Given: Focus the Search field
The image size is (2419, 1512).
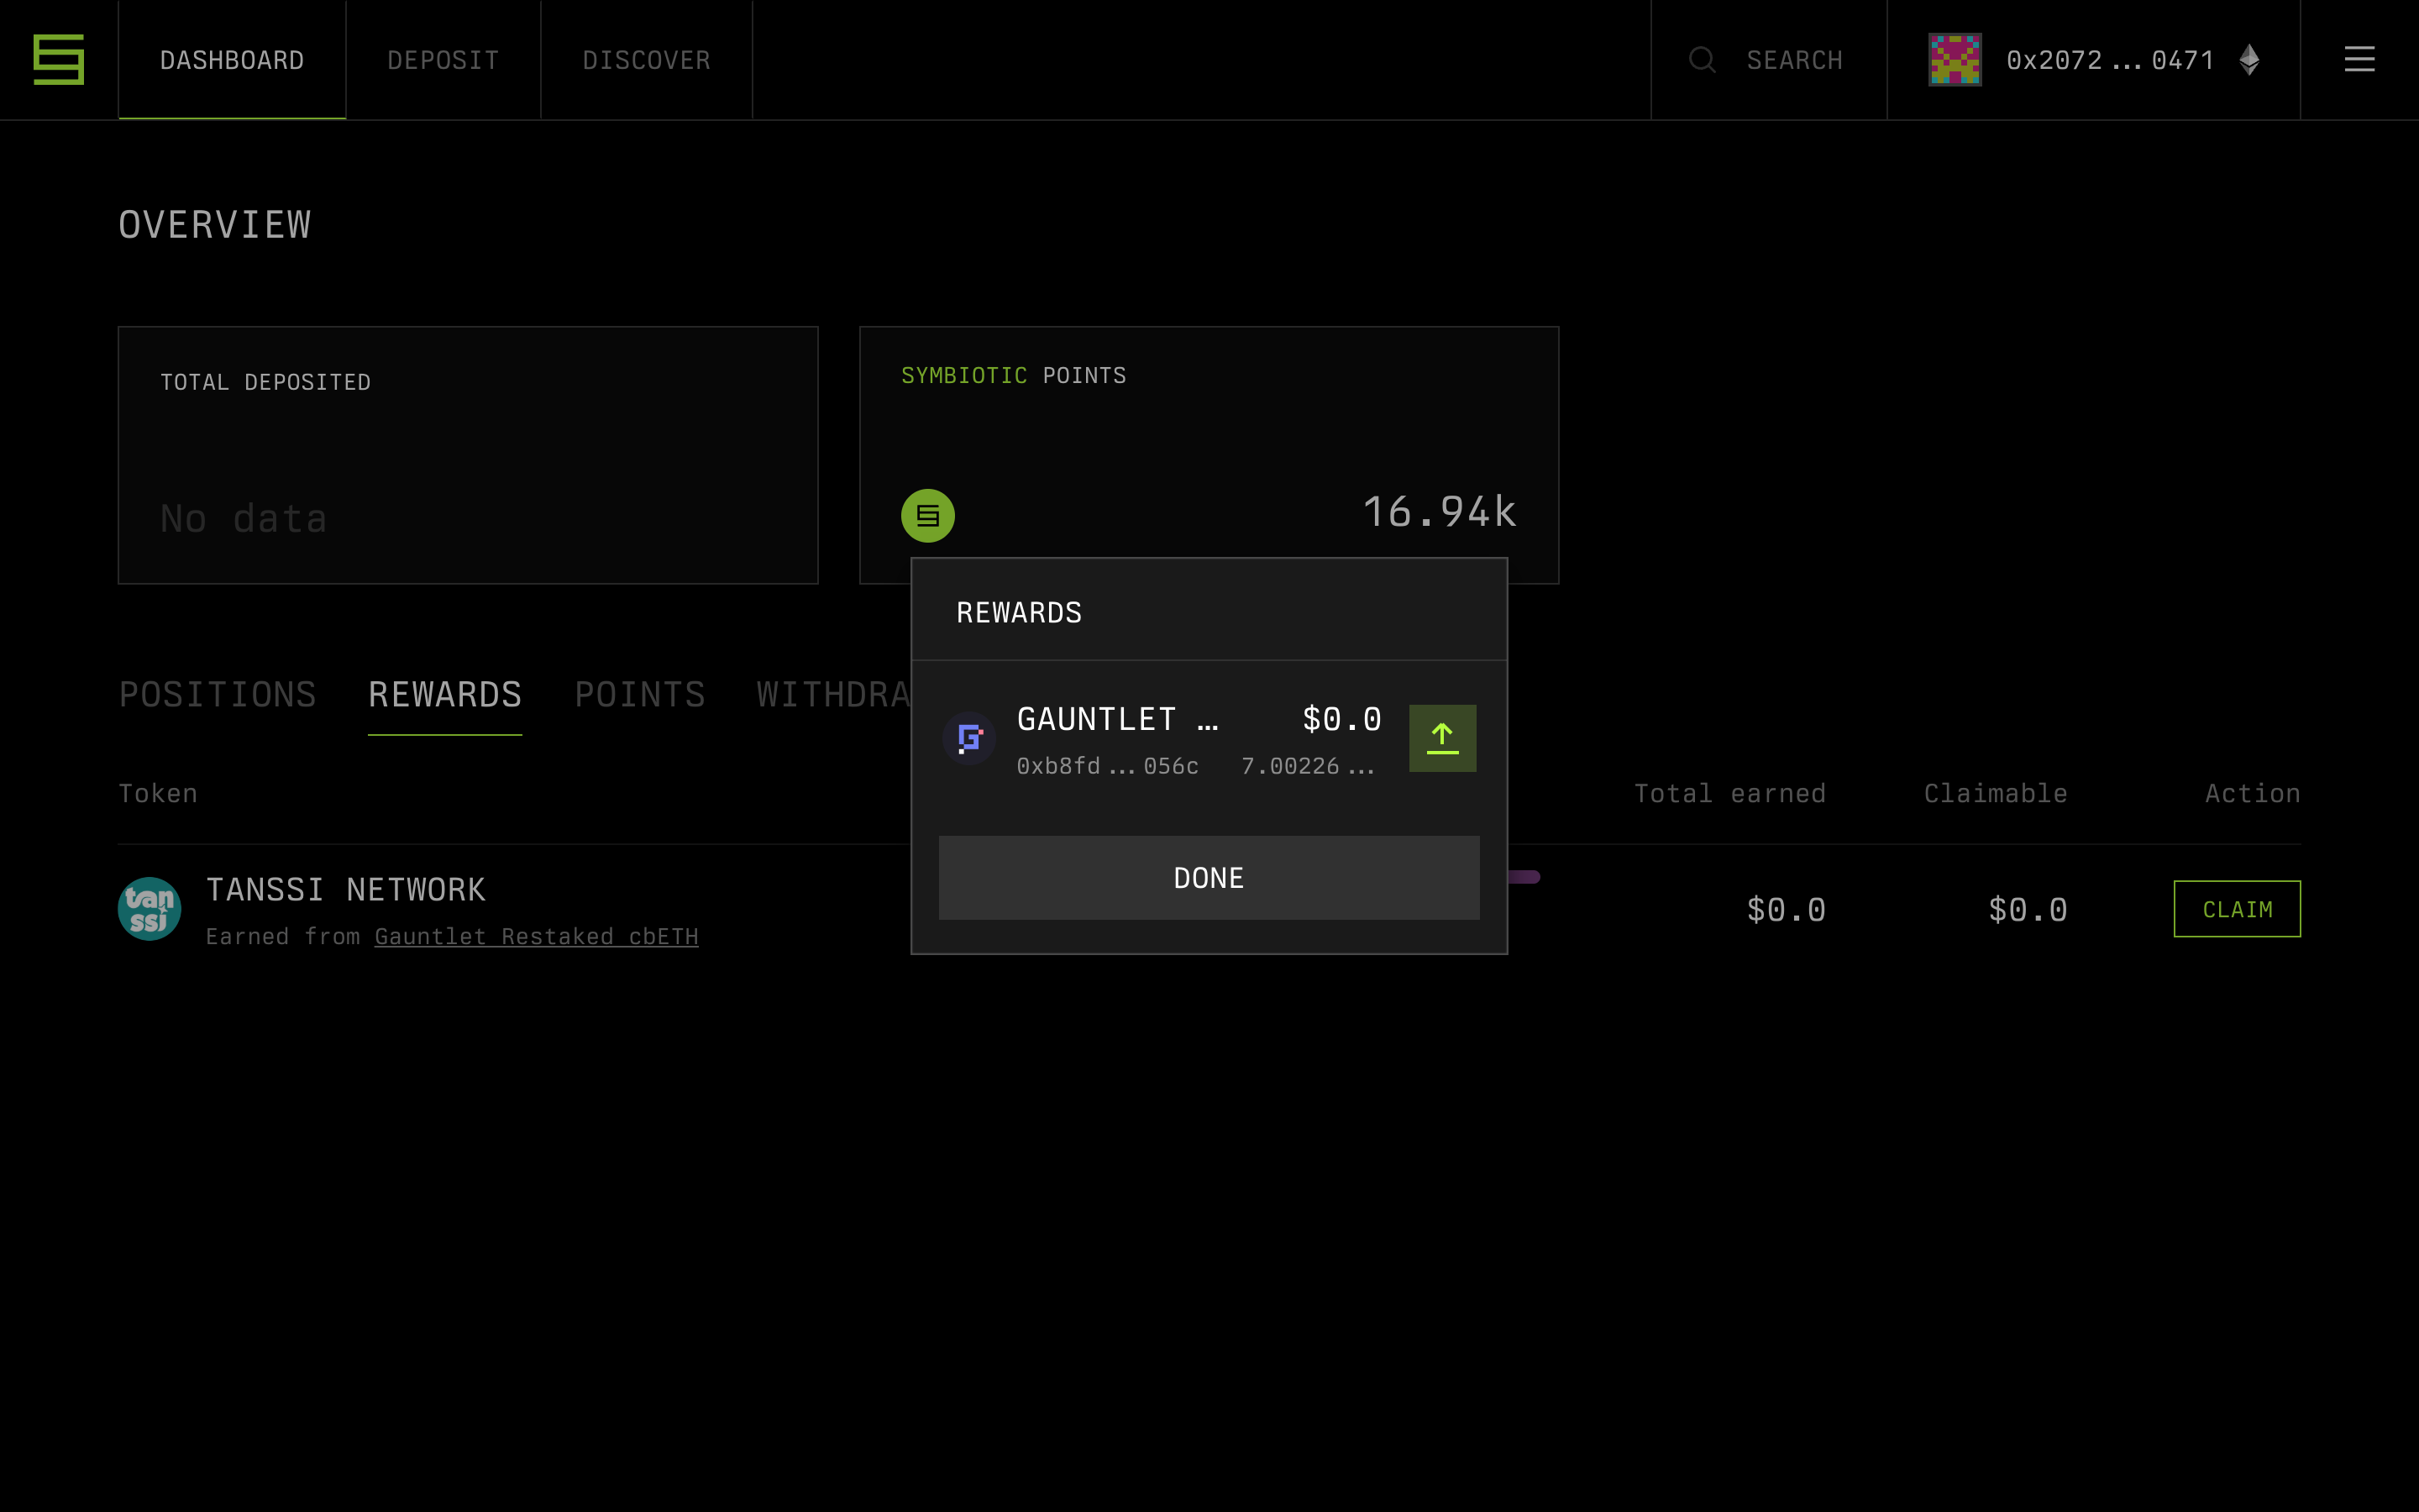Looking at the screenshot, I should [1769, 60].
